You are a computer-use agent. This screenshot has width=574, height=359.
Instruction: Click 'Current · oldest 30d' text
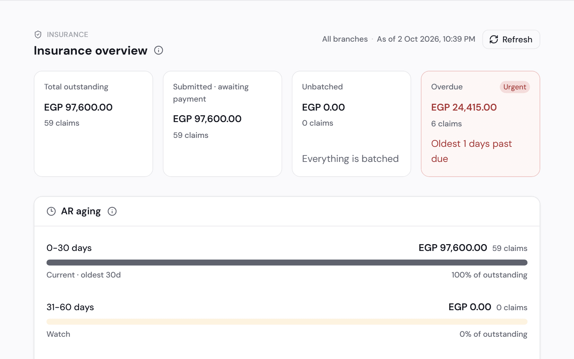pyautogui.click(x=84, y=275)
